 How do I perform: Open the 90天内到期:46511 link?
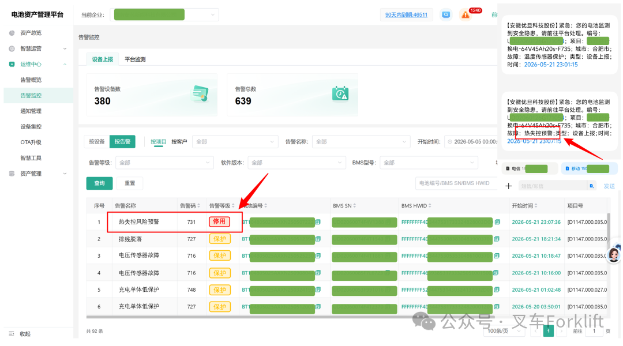click(406, 14)
